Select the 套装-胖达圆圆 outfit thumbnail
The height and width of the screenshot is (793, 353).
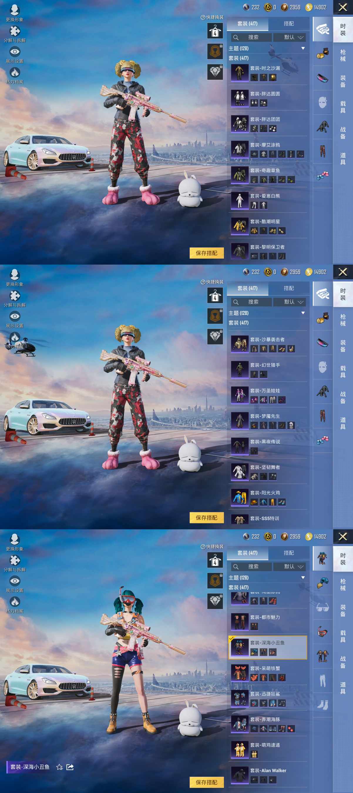tap(240, 98)
